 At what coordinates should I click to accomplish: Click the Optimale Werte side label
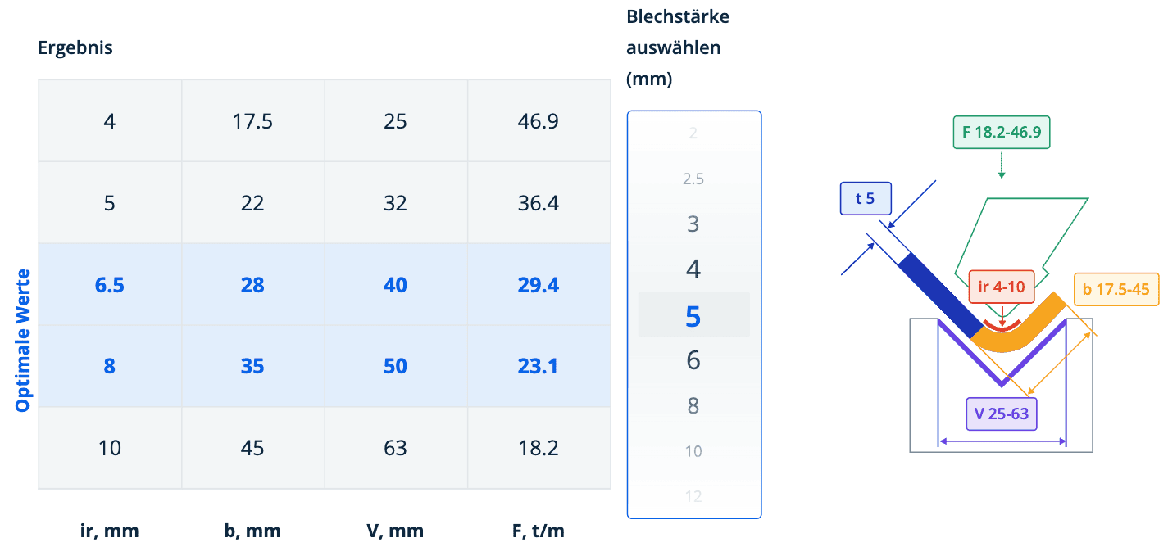pos(23,340)
